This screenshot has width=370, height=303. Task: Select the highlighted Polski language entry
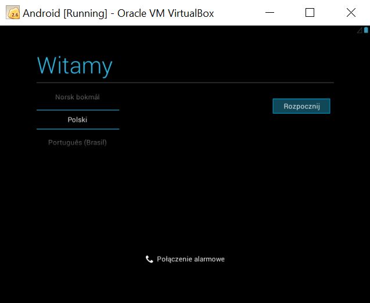coord(77,120)
